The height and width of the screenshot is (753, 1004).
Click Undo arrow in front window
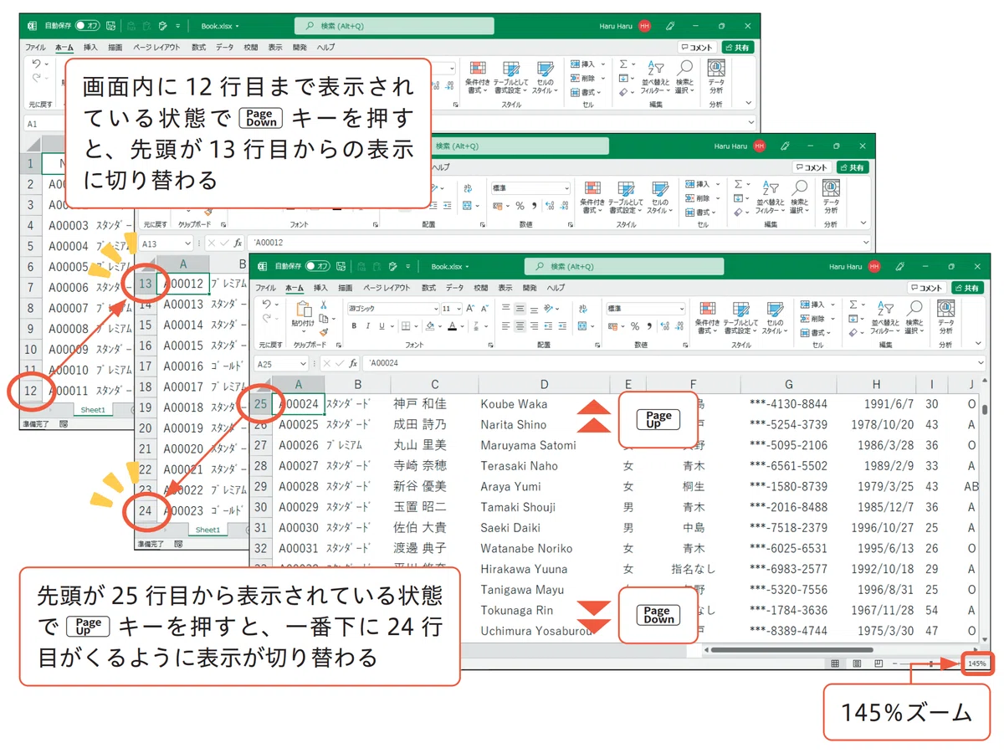[266, 304]
